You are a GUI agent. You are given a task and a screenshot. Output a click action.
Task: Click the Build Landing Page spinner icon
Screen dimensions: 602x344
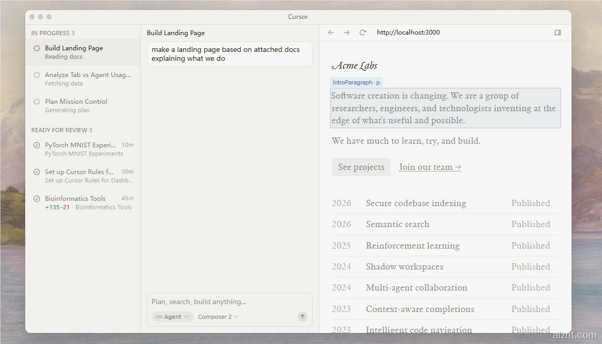pos(37,48)
